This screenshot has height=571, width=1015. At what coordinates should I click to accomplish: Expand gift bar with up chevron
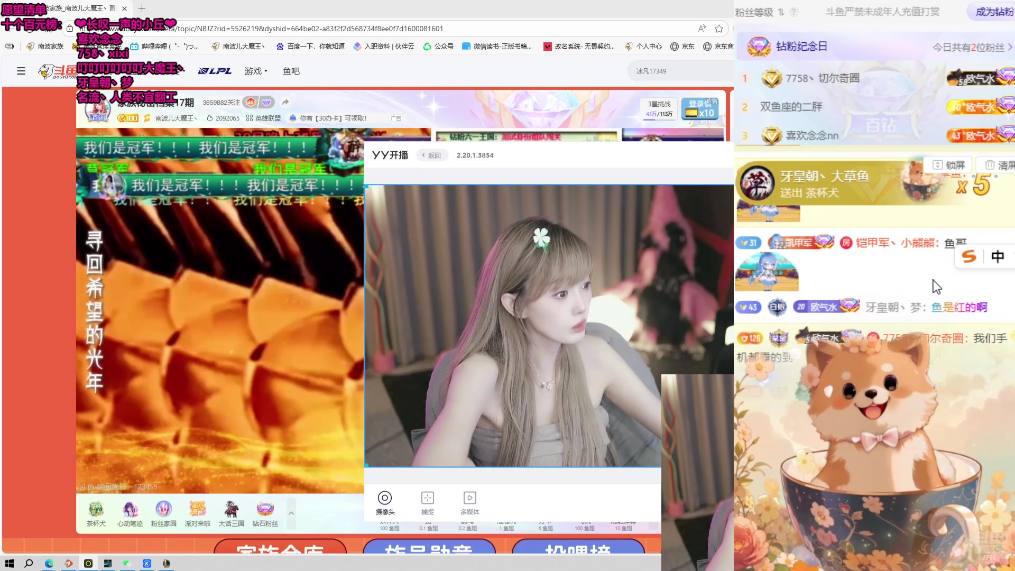(291, 513)
